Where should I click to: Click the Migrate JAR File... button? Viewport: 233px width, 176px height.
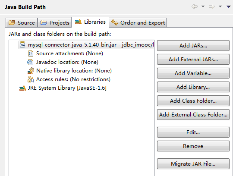click(x=193, y=164)
